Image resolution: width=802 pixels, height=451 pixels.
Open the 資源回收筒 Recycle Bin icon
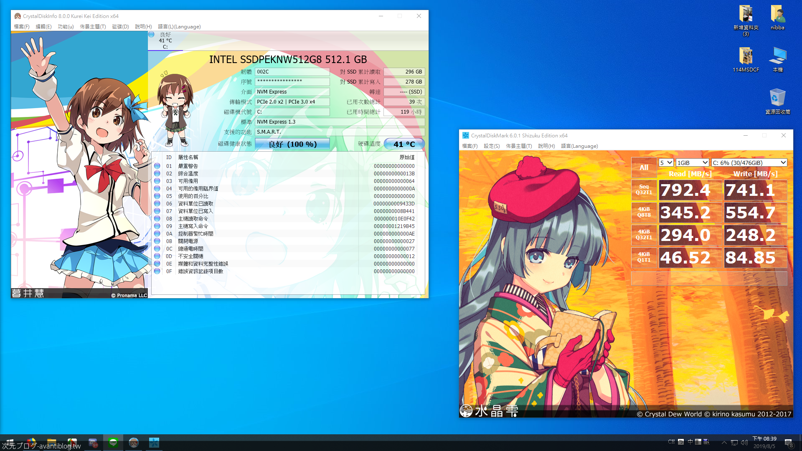coord(777,101)
